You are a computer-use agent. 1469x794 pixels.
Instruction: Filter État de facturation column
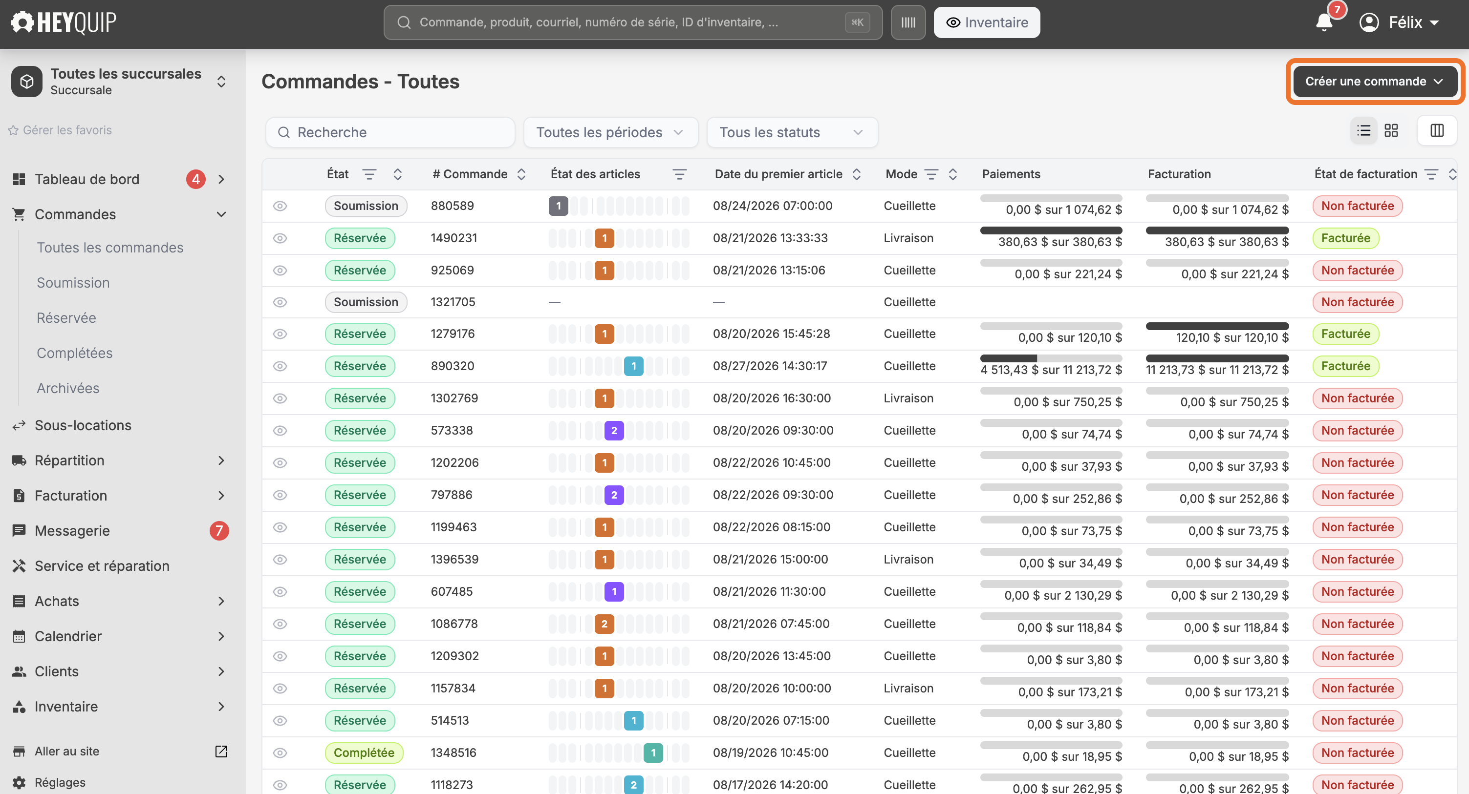1431,174
